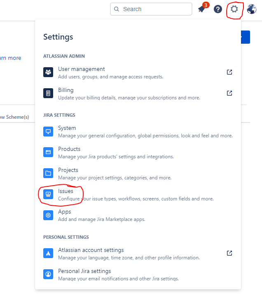Click the Apps hexagon icon
This screenshot has width=262, height=308.
click(x=48, y=215)
